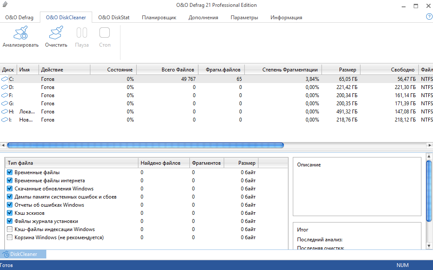
Task: Open the Параметры tab
Action: click(244, 18)
